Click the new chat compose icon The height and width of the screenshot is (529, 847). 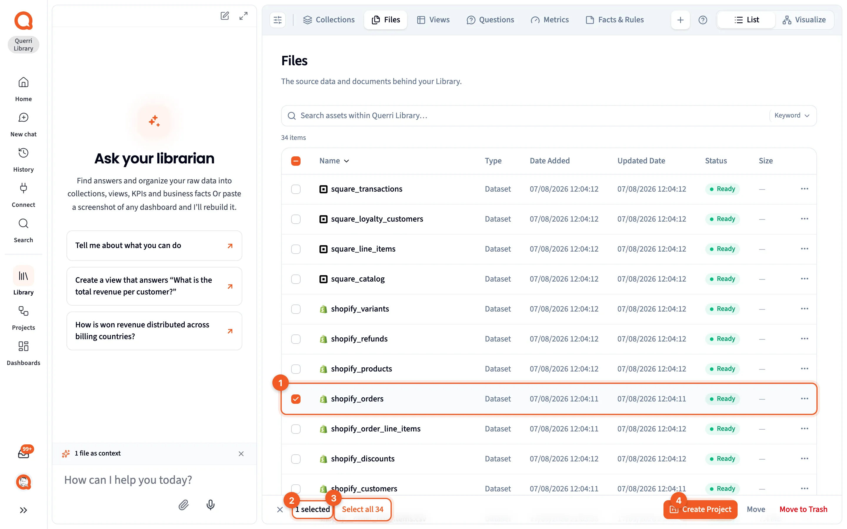(225, 16)
